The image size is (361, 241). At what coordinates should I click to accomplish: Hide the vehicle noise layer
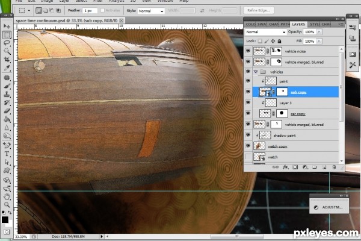tap(248, 51)
